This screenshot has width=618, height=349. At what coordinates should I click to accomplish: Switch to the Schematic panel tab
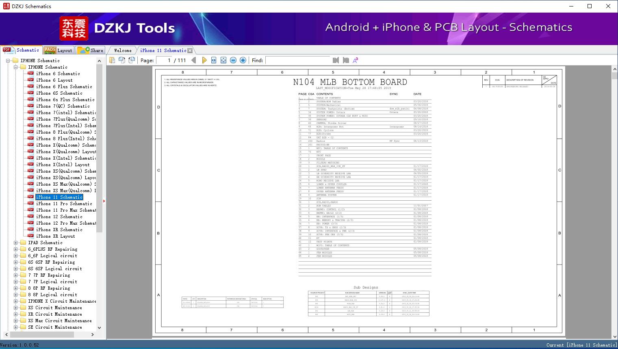pos(21,50)
